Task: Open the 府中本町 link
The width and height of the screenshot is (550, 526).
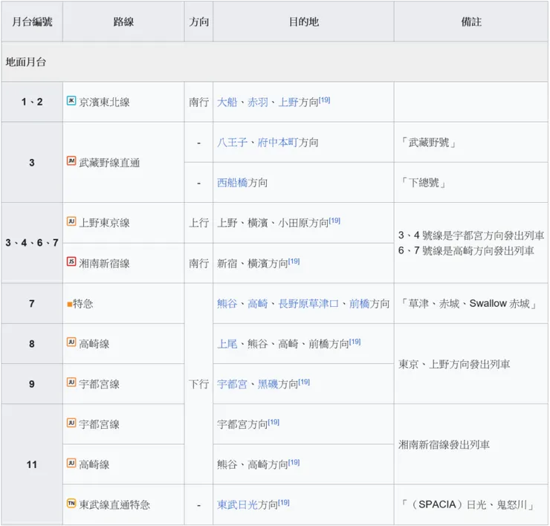Action: [x=278, y=143]
